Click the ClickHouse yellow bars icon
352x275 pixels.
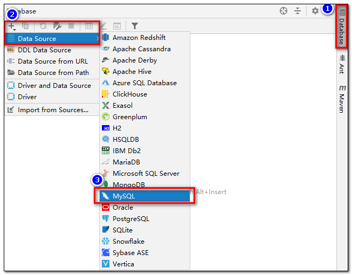click(x=106, y=94)
